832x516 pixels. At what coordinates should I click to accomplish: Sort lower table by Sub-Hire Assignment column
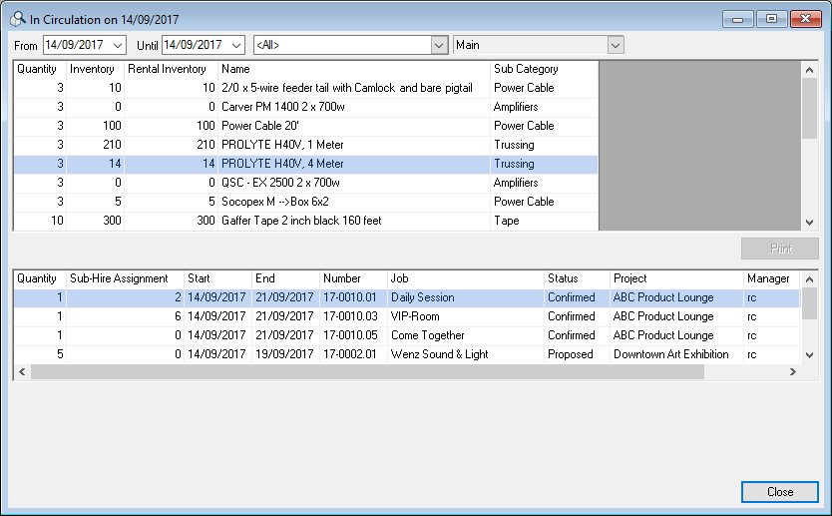125,278
